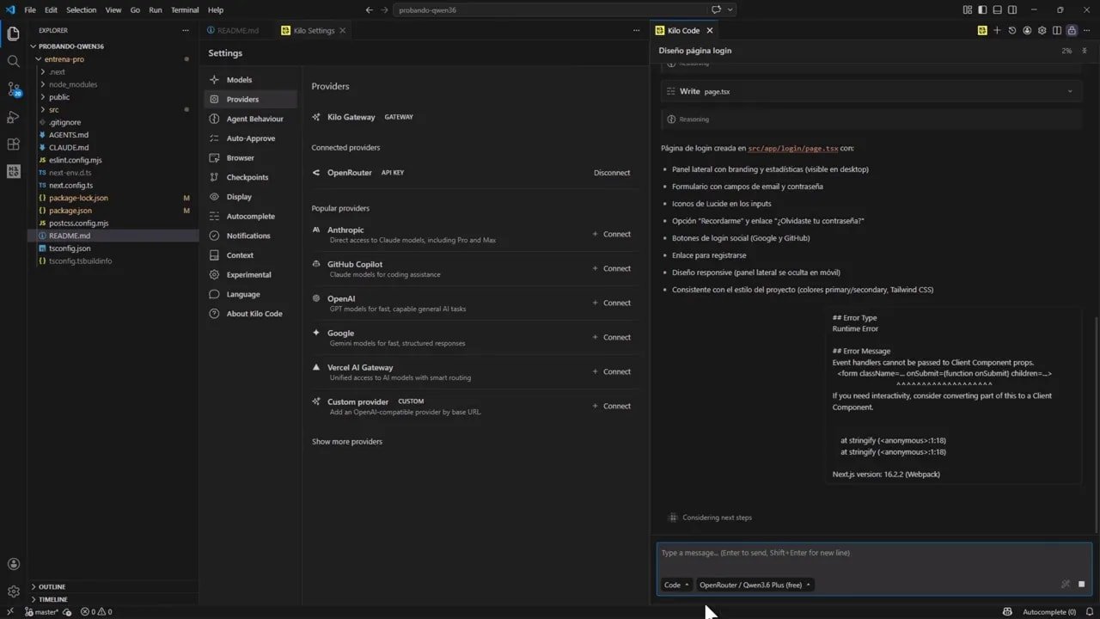Select the Auto-Approve settings section

click(251, 138)
